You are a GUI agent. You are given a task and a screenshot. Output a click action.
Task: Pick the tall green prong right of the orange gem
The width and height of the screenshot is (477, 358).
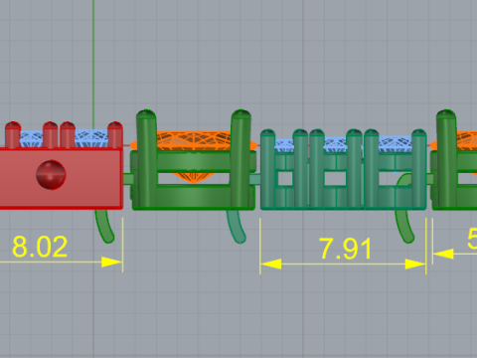pos(240,159)
